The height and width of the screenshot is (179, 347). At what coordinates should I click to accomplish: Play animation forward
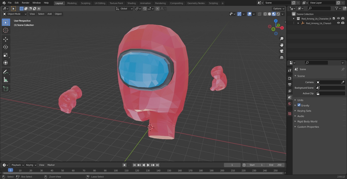pyautogui.click(x=148, y=165)
